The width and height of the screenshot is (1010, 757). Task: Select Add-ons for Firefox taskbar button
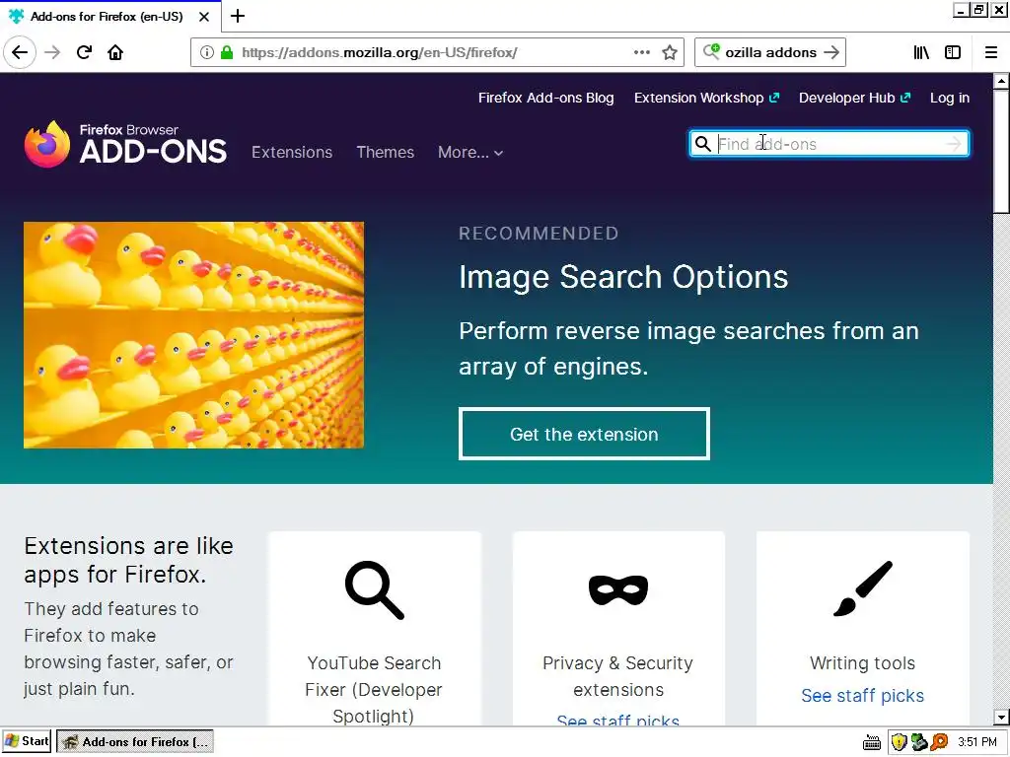point(135,741)
